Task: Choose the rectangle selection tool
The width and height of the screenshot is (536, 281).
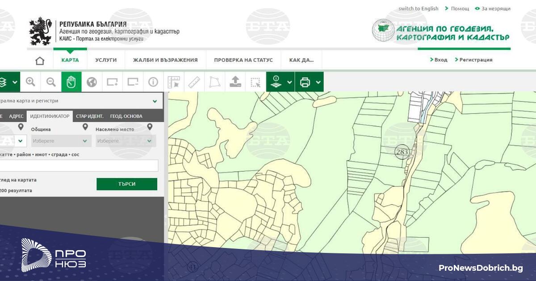Action: point(255,82)
